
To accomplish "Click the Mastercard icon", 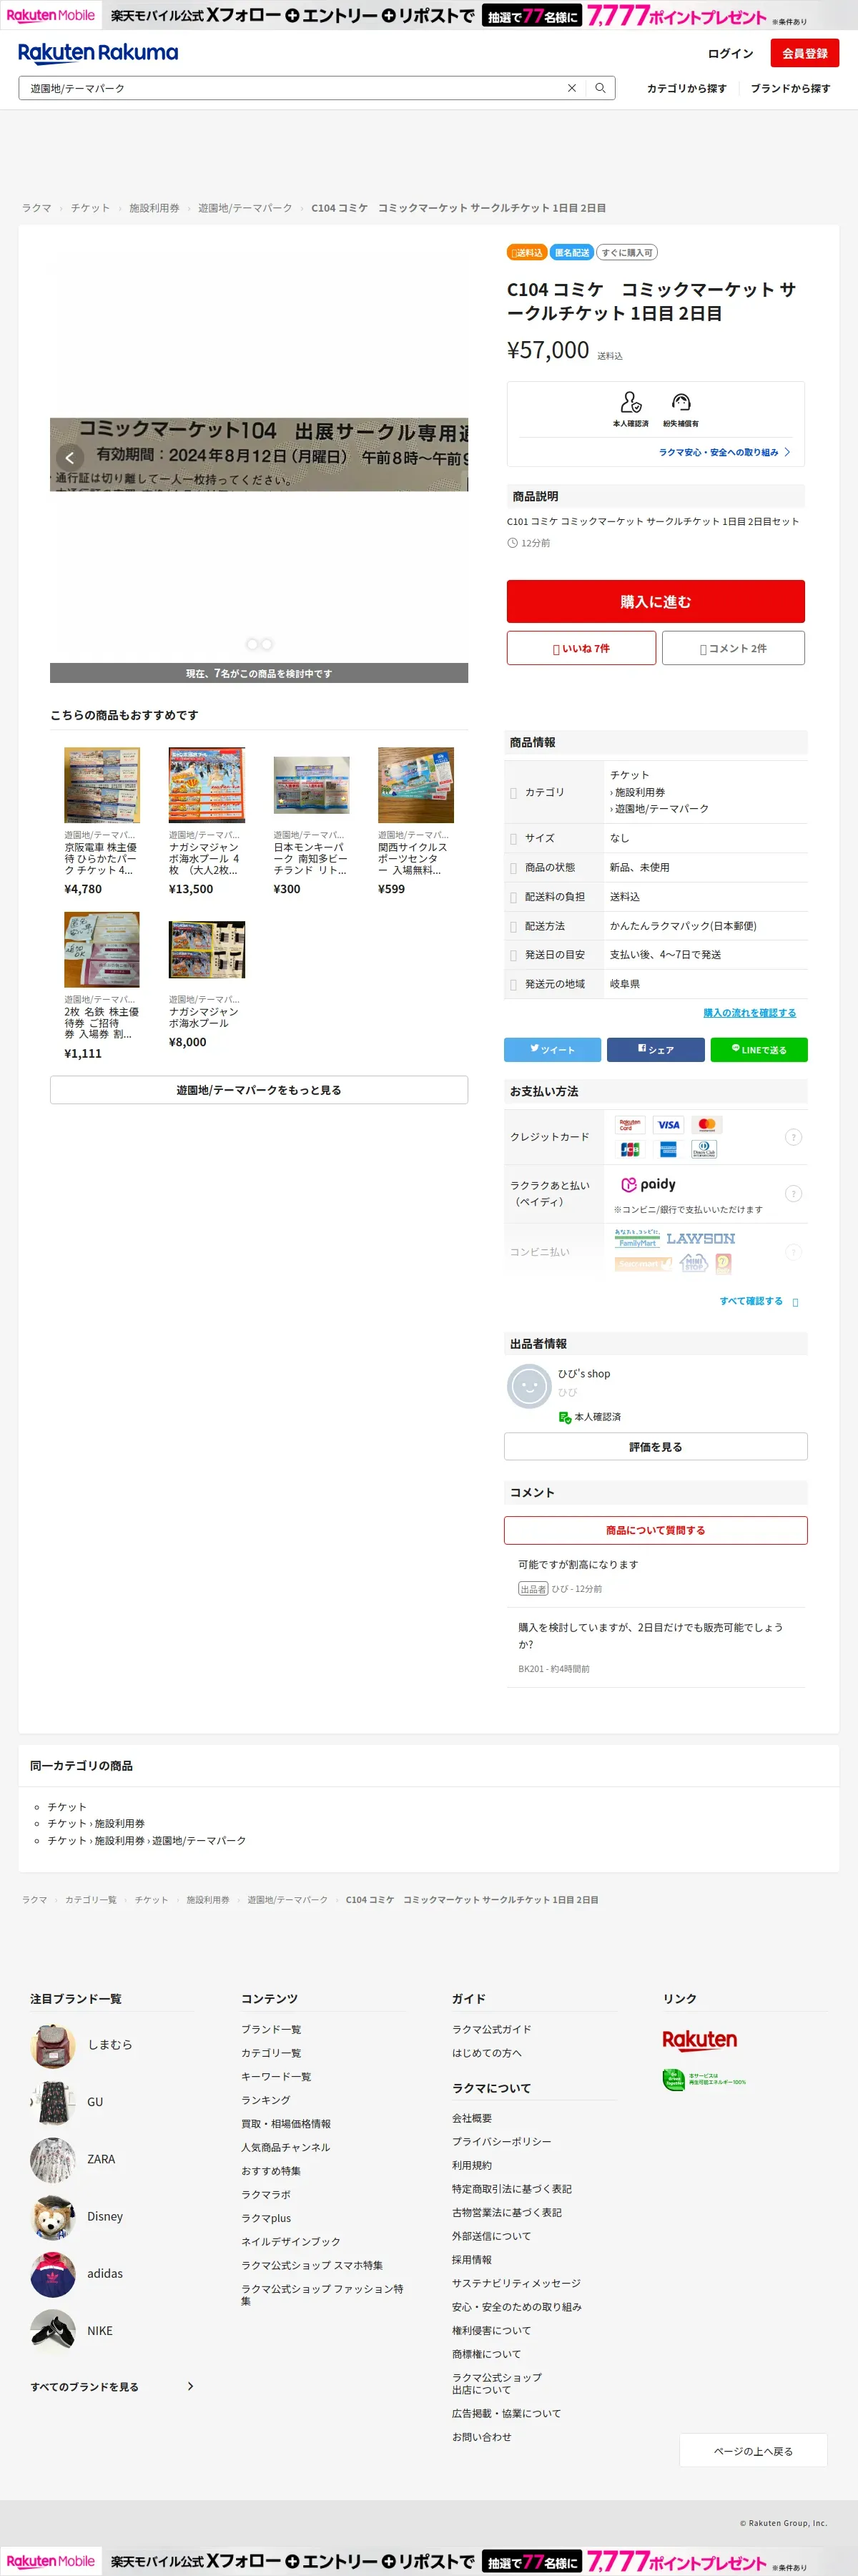I will pos(707,1124).
